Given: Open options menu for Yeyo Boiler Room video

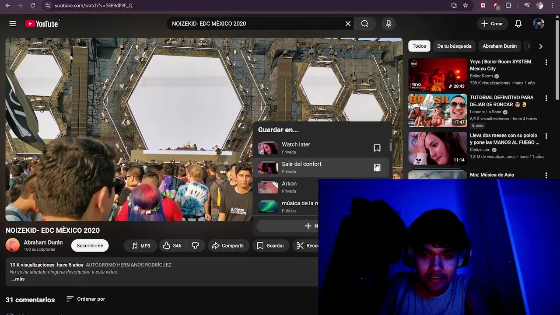Looking at the screenshot, I should 546,63.
